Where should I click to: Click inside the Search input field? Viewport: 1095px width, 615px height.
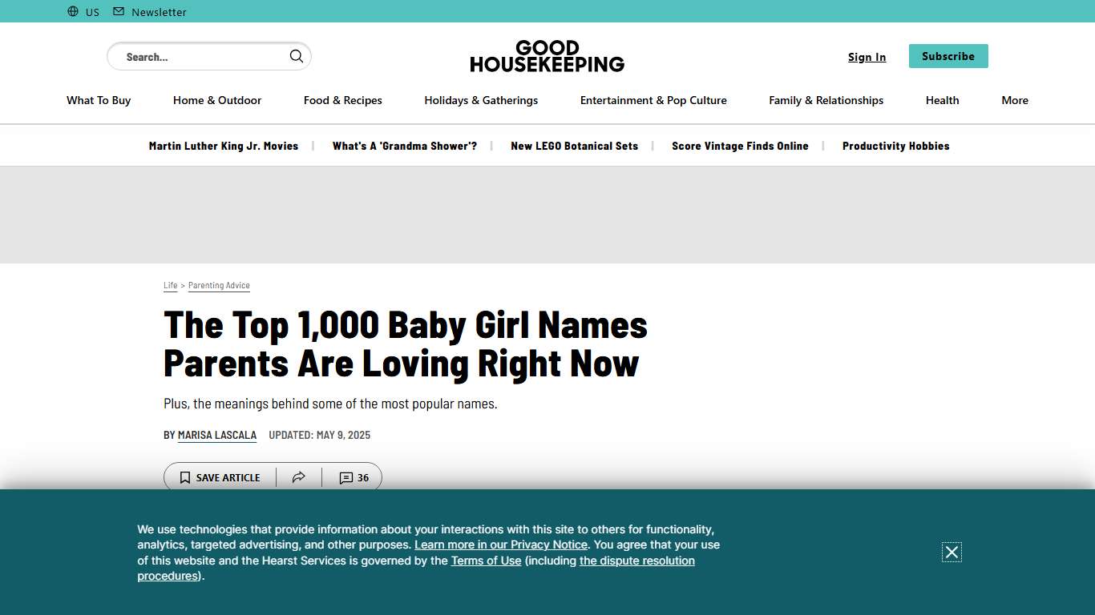[x=200, y=56]
